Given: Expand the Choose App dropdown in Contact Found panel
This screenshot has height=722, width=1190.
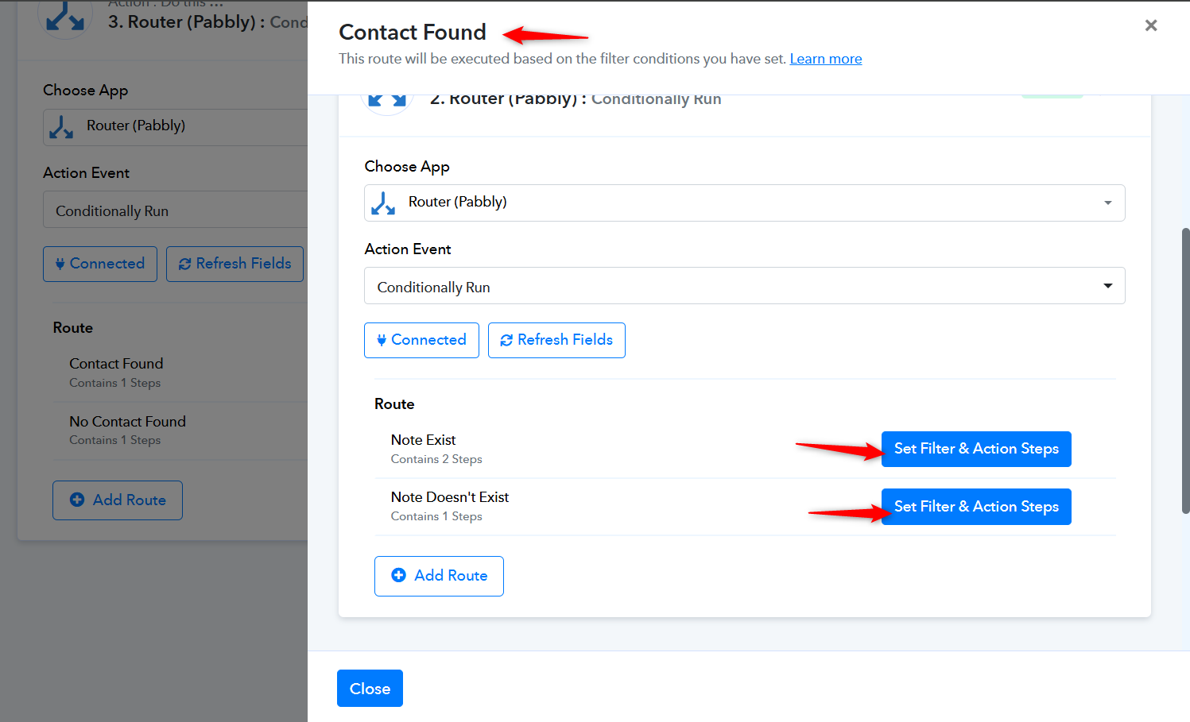Looking at the screenshot, I should (x=744, y=203).
